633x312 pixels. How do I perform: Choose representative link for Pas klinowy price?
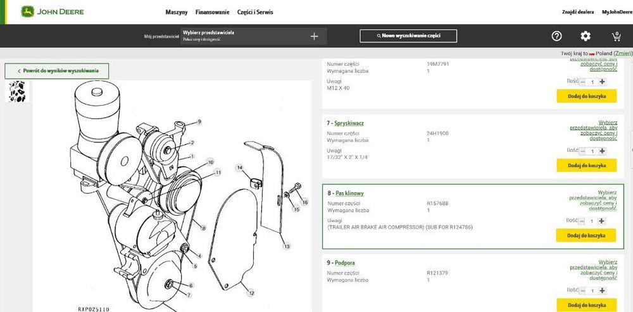tap(593, 201)
